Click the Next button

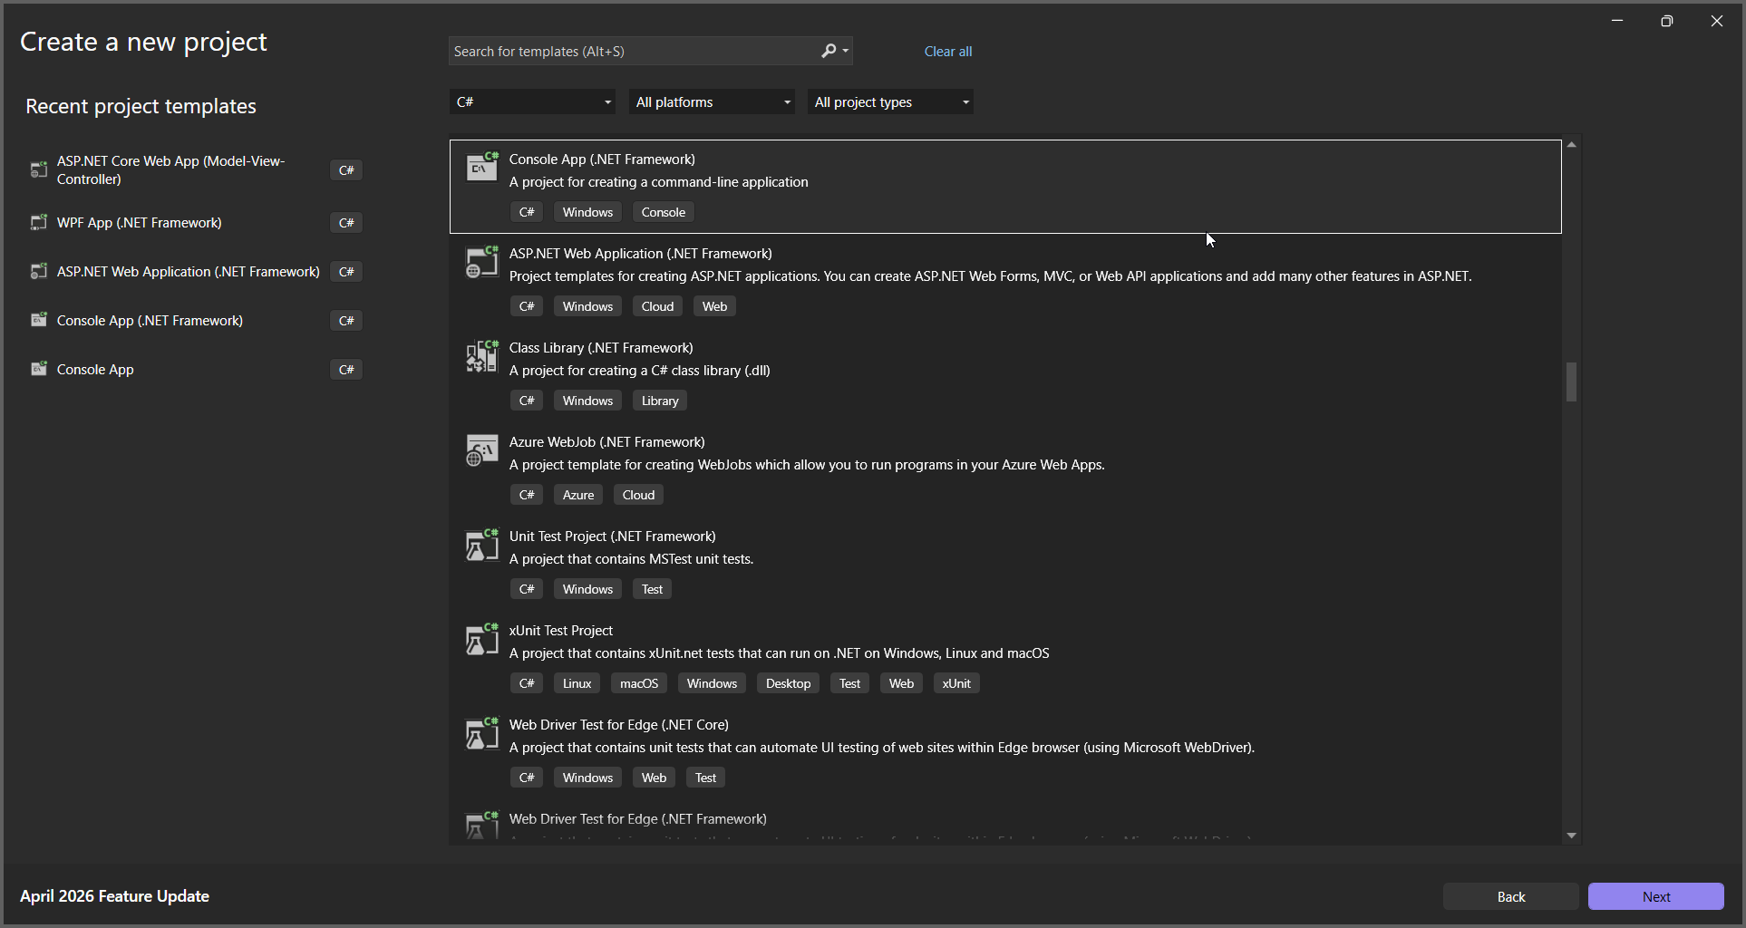click(1655, 896)
